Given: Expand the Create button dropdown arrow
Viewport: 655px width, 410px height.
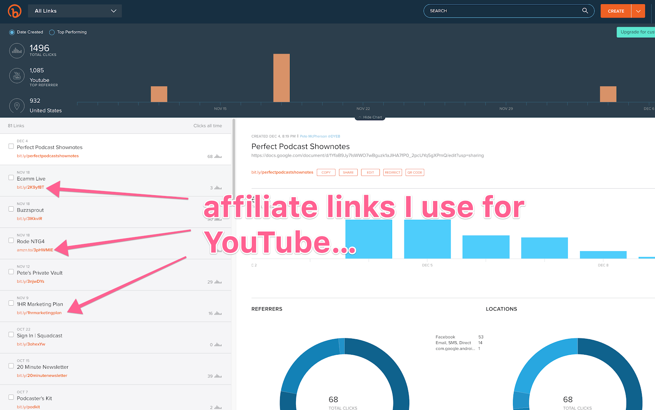Looking at the screenshot, I should [638, 11].
